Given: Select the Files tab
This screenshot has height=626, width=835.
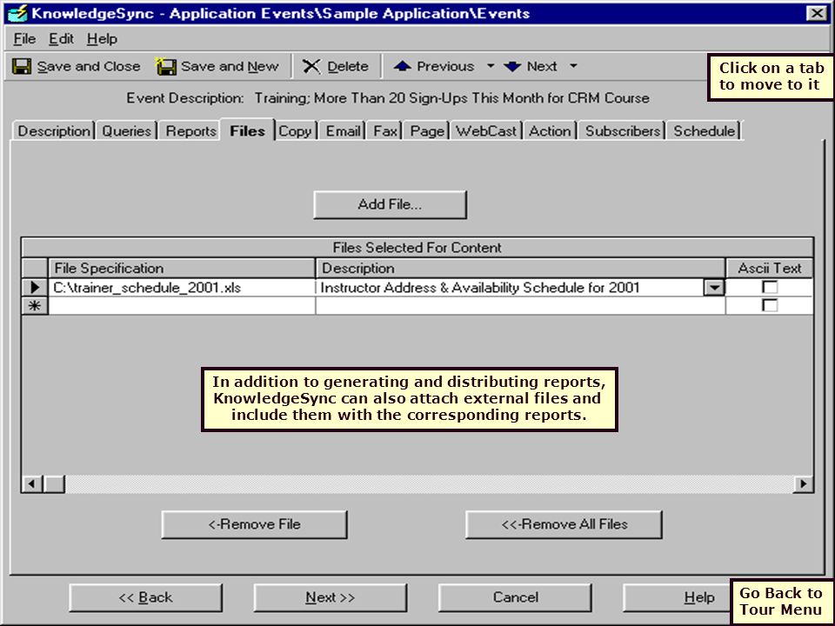Looking at the screenshot, I should tap(248, 130).
